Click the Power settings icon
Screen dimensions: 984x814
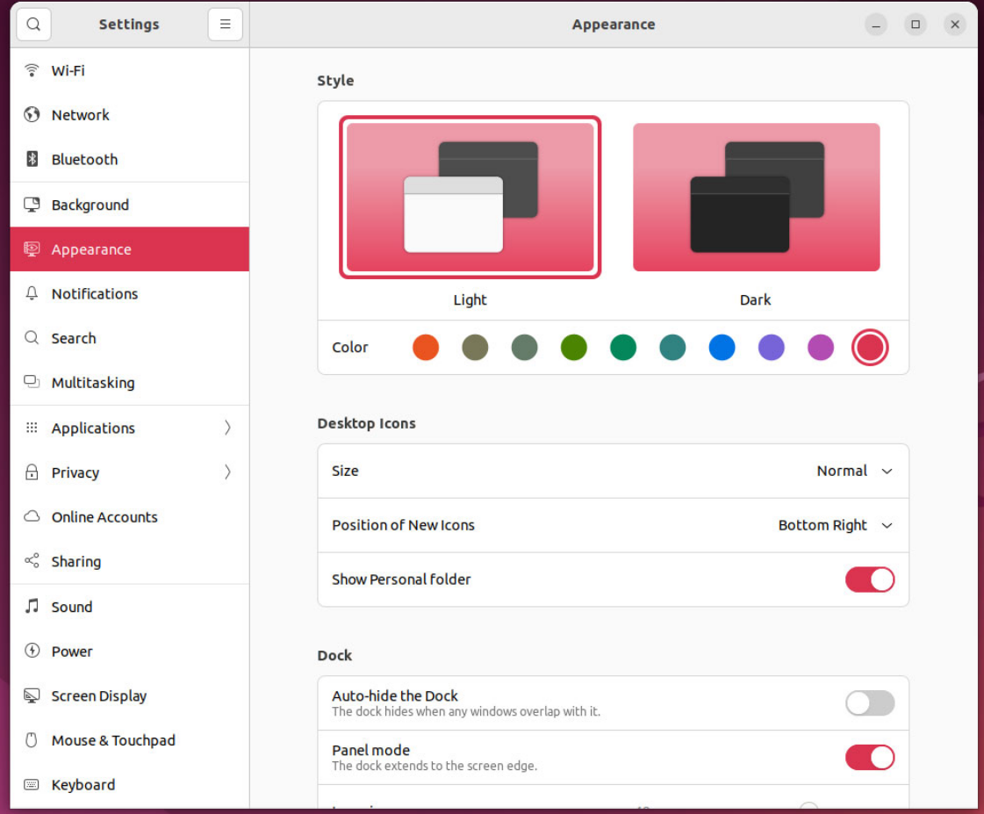pyautogui.click(x=32, y=651)
